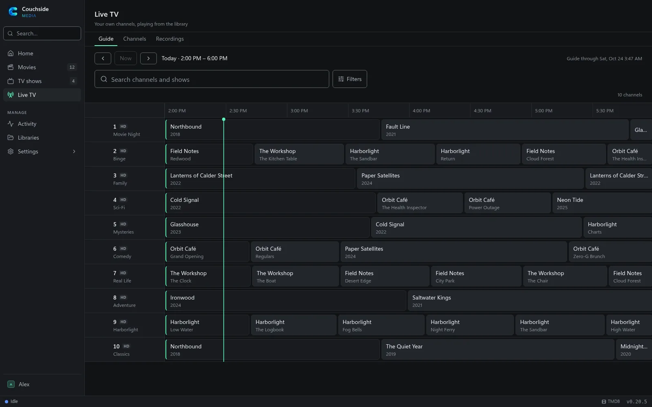Switch to the Guide tab

[106, 39]
